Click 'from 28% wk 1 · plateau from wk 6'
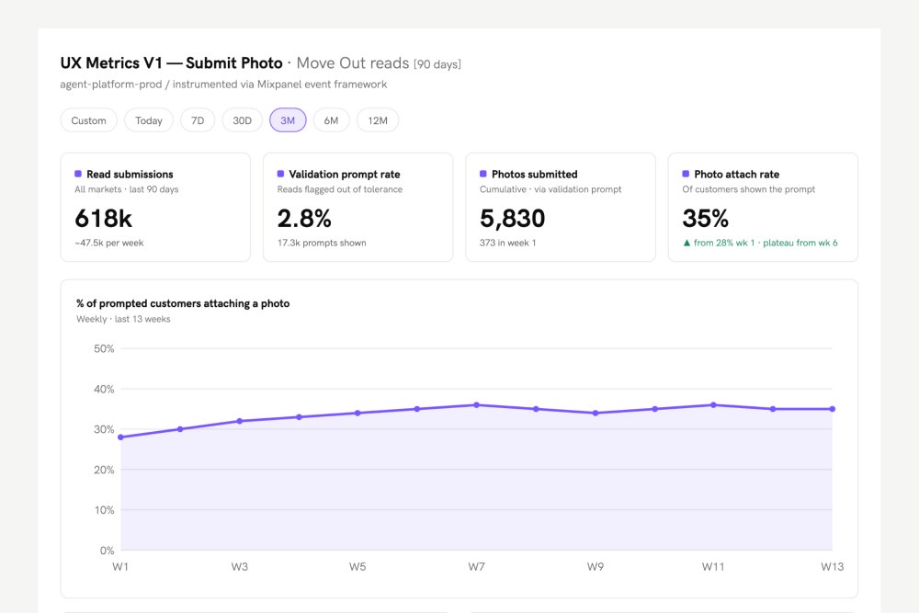The image size is (919, 613). [x=766, y=243]
